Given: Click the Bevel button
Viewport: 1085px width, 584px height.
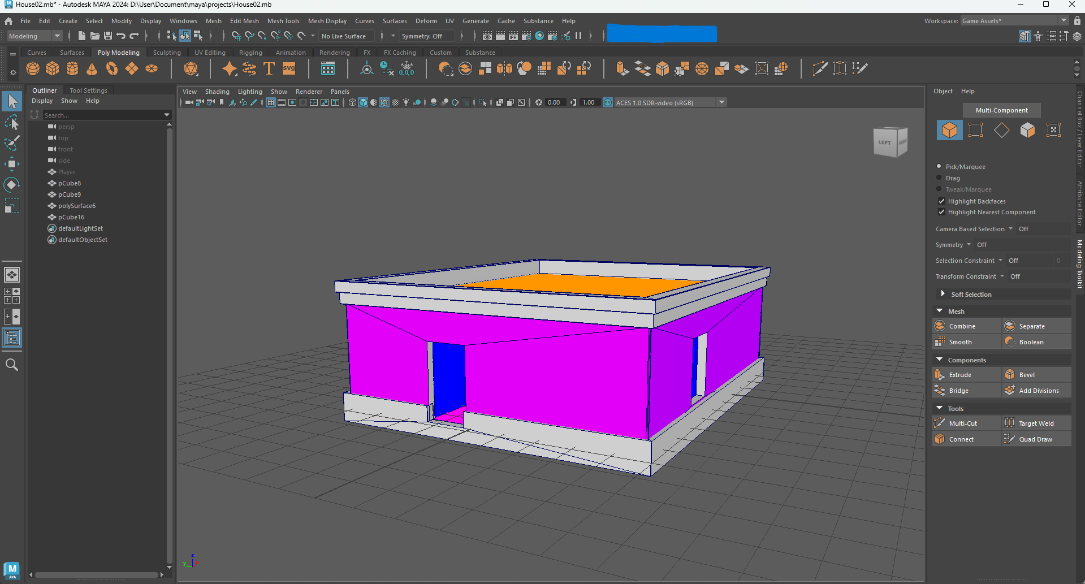Looking at the screenshot, I should (1037, 375).
